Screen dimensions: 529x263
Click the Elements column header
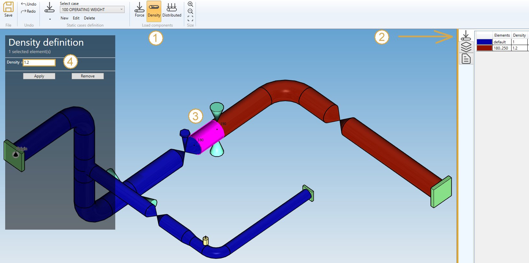[x=502, y=35]
